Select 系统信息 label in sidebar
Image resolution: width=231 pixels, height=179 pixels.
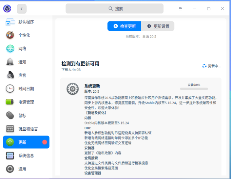26,156
